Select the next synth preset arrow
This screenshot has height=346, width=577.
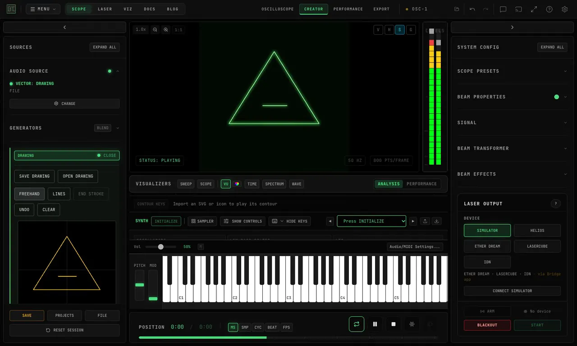413,221
